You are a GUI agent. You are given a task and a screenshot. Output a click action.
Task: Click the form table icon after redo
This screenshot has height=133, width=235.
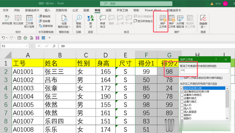point(19,38)
